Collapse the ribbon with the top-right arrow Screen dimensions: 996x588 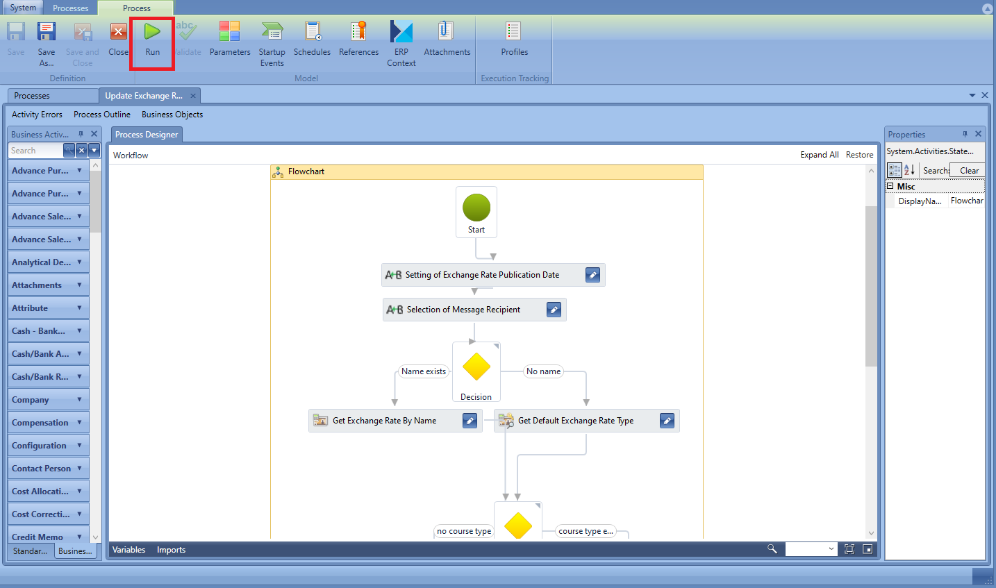[987, 8]
